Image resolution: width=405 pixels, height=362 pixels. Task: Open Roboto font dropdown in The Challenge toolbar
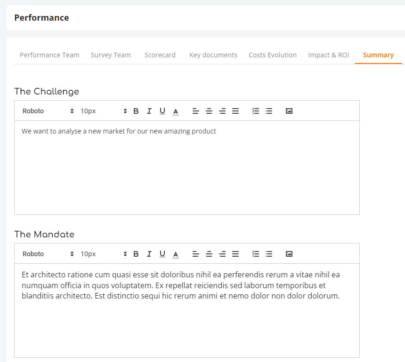pos(48,111)
